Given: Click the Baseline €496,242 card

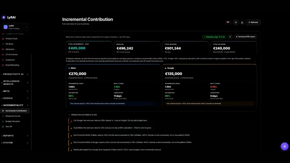Looking at the screenshot, I should (x=137, y=48).
